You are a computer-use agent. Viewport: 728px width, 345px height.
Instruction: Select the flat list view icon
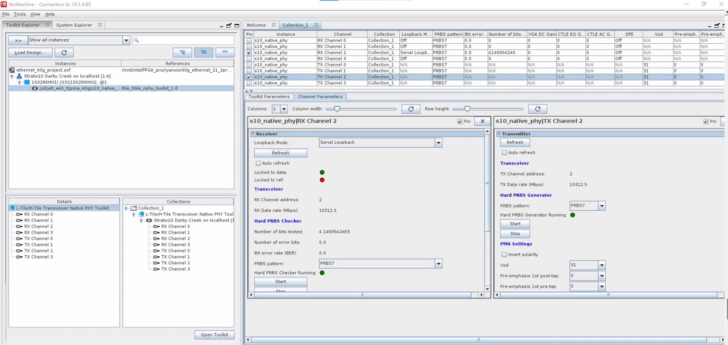[x=225, y=52]
